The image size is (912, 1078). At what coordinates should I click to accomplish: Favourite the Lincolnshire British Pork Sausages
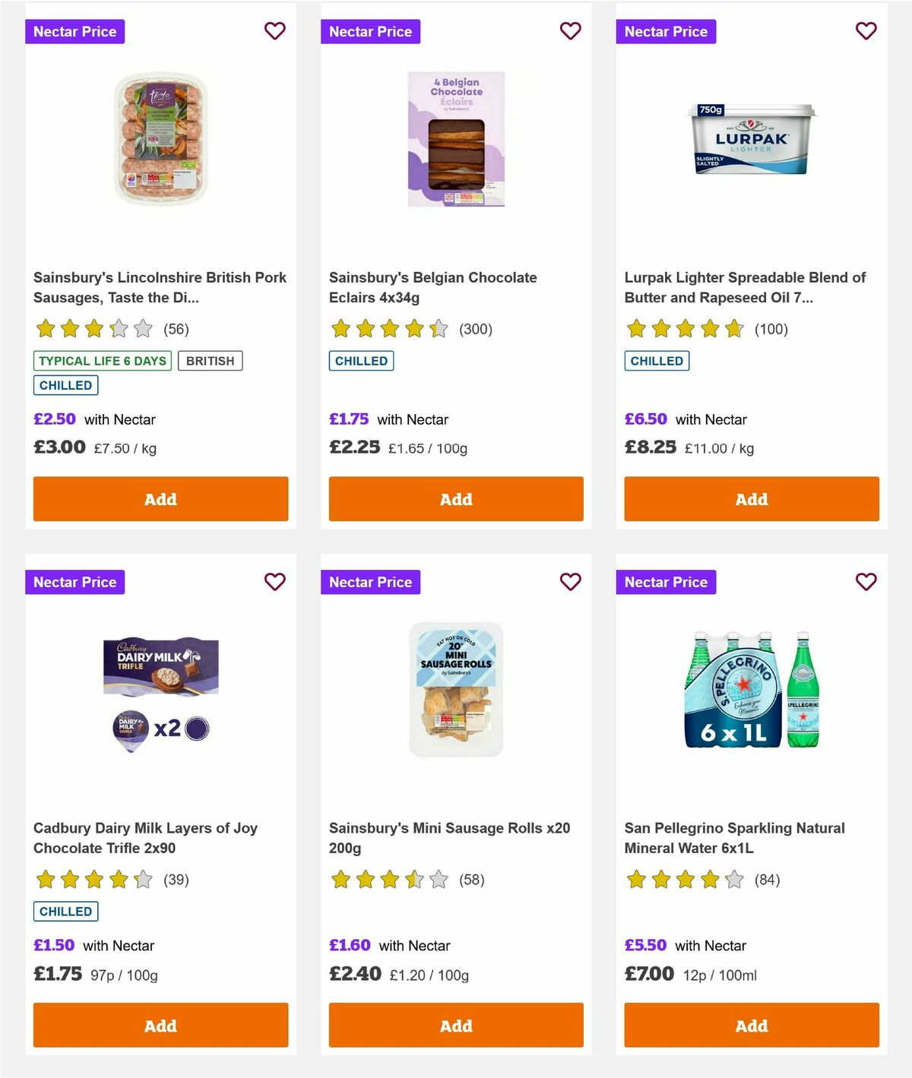pos(274,31)
